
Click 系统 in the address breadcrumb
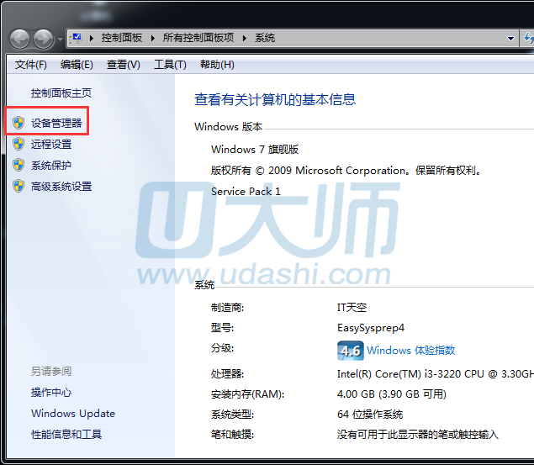265,38
